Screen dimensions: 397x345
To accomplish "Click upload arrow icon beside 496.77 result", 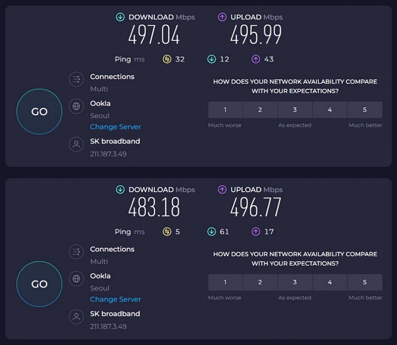I will [x=222, y=190].
